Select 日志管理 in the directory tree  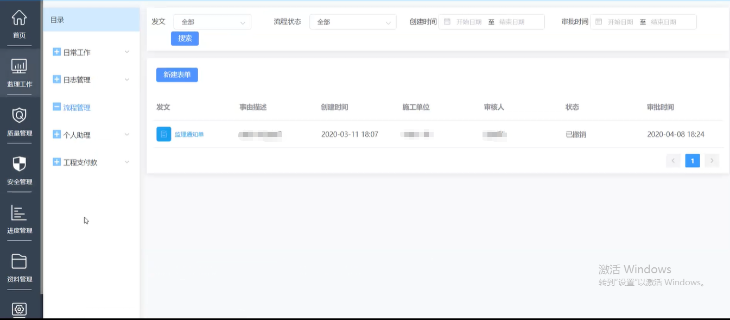tap(77, 80)
